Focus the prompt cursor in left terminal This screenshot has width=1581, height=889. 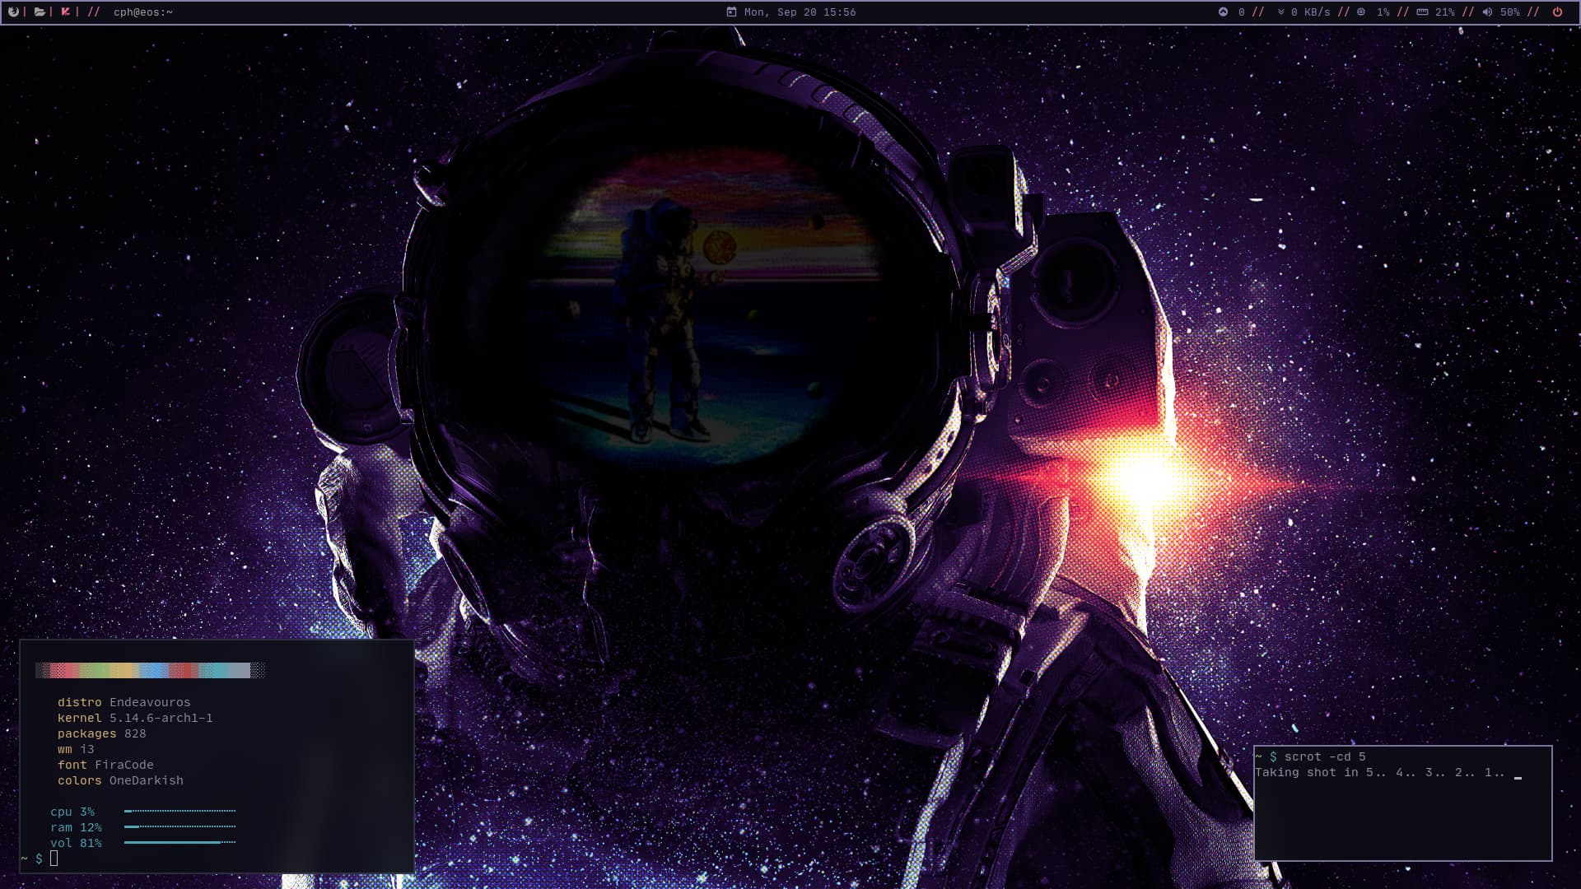(54, 859)
